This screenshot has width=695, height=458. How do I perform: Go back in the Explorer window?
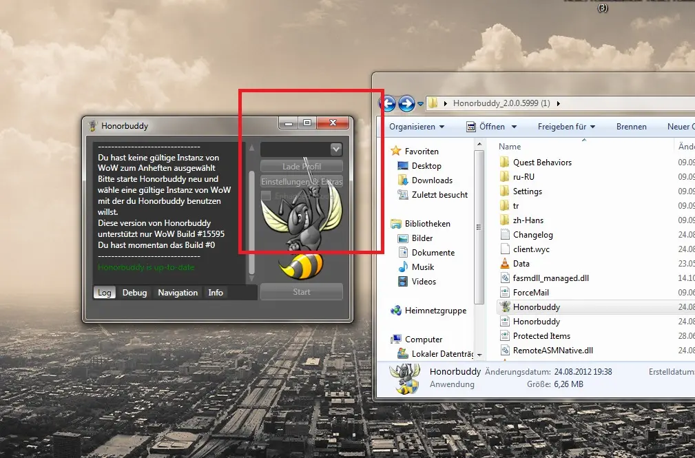(x=388, y=104)
